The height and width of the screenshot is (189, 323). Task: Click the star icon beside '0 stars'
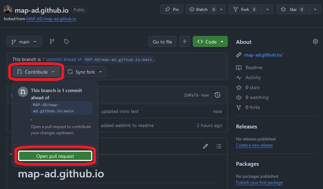pos(238,88)
